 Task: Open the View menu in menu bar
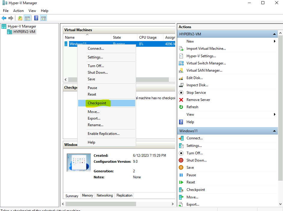(32, 11)
